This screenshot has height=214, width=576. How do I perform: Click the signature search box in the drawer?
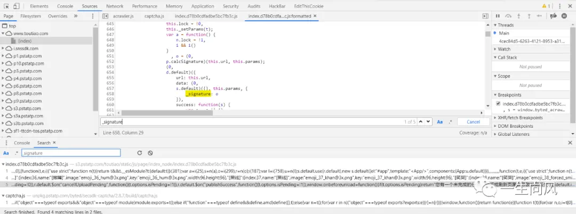pyautogui.click(x=71, y=153)
